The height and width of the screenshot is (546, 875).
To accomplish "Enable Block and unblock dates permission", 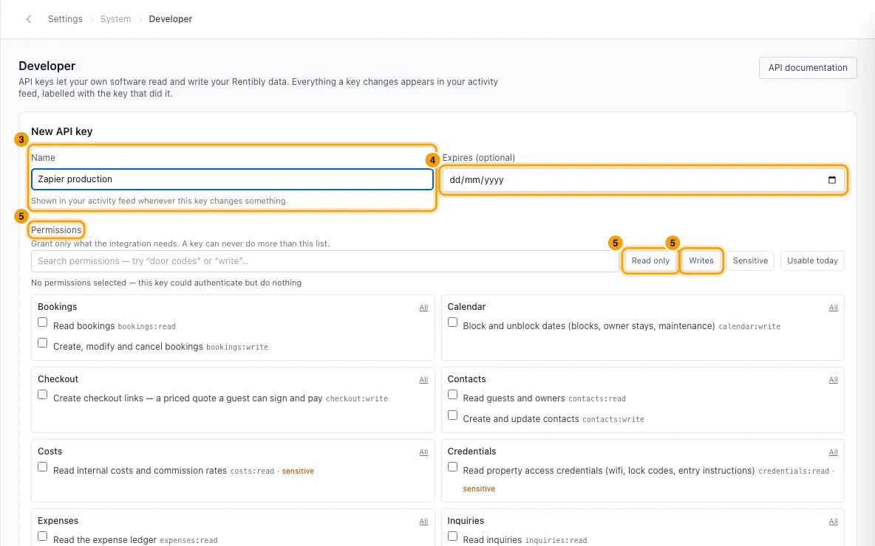I will tap(452, 322).
